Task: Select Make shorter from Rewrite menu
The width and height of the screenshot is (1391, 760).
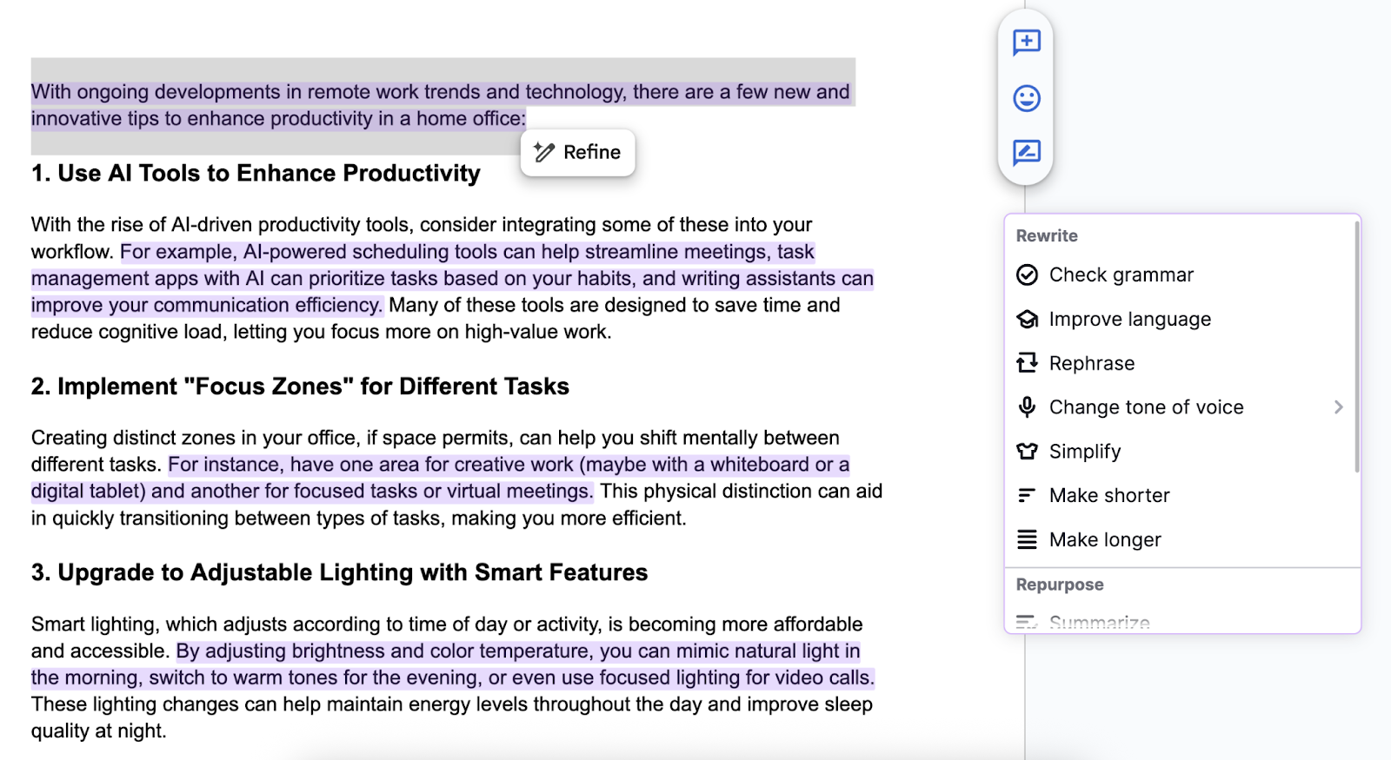Action: (1109, 496)
